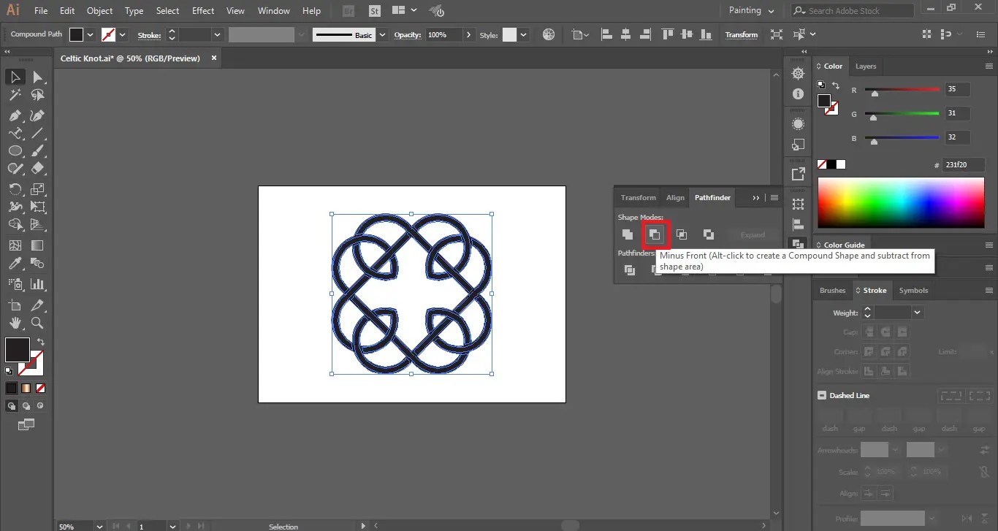Pick the Magic Wand tool
Screen dimensions: 998x531
click(15, 96)
